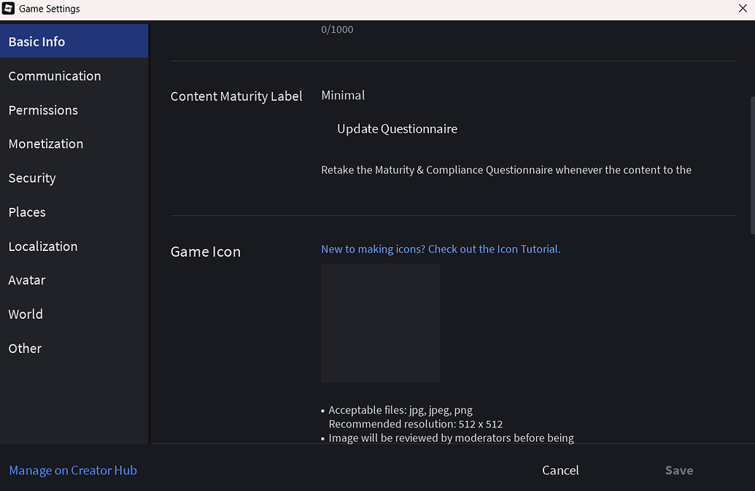Click the Minimal maturity label value
The width and height of the screenshot is (755, 491).
point(343,96)
